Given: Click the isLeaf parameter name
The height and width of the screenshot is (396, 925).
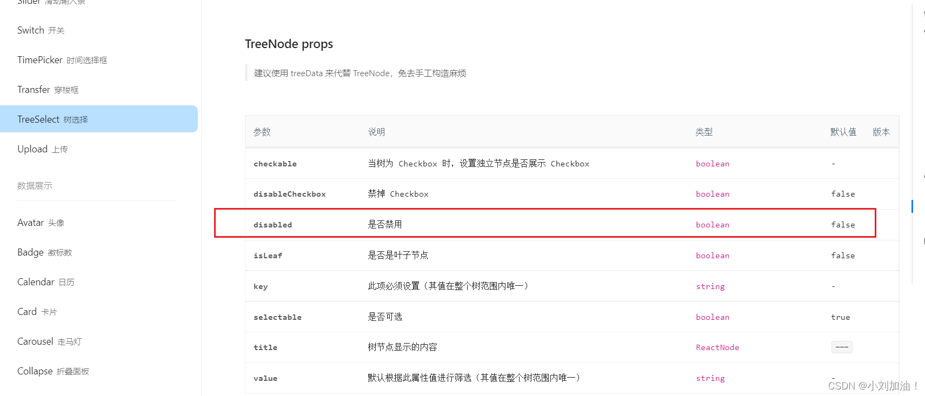Looking at the screenshot, I should pyautogui.click(x=268, y=256).
